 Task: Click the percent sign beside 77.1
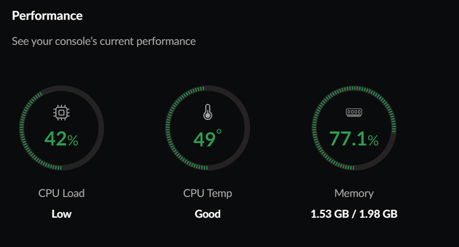tap(374, 140)
